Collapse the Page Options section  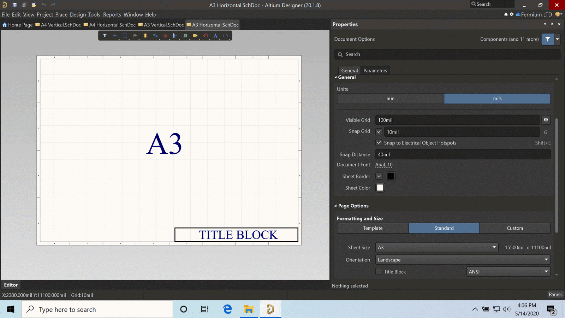336,206
